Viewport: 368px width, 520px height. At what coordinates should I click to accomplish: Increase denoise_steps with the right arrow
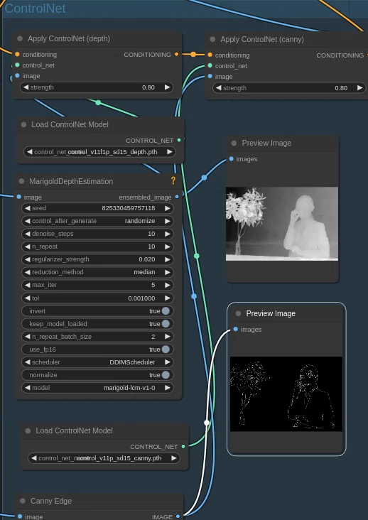click(168, 234)
